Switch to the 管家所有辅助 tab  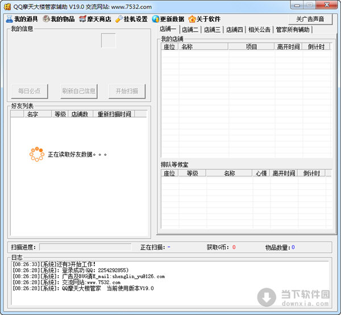293,30
